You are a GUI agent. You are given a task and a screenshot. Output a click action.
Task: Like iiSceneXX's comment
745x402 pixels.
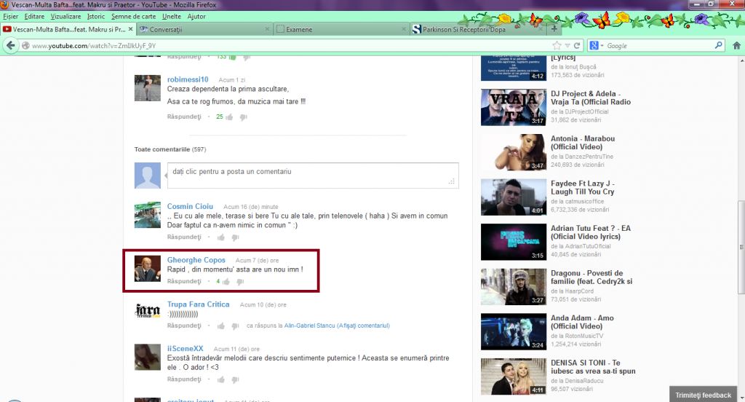(x=221, y=379)
